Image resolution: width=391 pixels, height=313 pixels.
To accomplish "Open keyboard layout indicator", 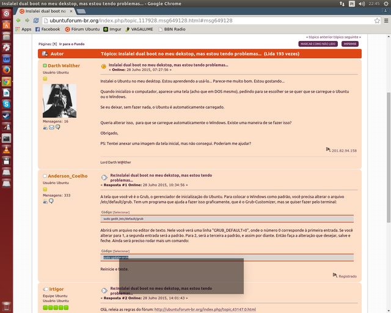I will pos(352,4).
